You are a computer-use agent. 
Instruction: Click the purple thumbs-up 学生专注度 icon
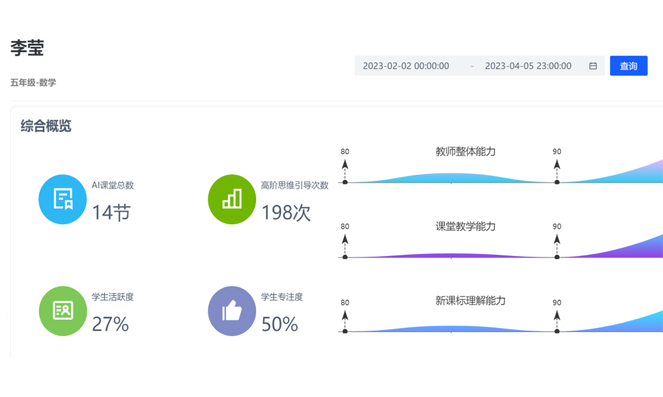coord(232,310)
